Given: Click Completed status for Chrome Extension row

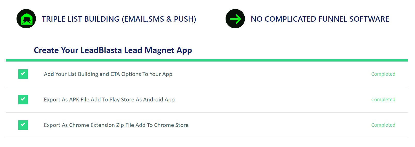Looking at the screenshot, I should tap(383, 125).
